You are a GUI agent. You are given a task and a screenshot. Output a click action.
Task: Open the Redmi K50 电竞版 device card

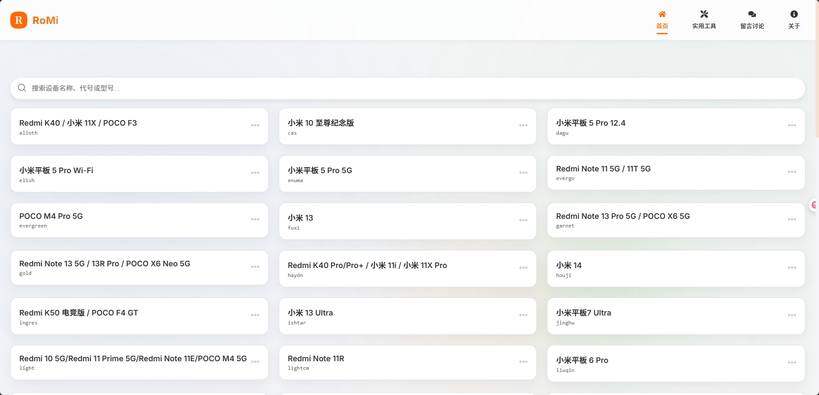129,316
